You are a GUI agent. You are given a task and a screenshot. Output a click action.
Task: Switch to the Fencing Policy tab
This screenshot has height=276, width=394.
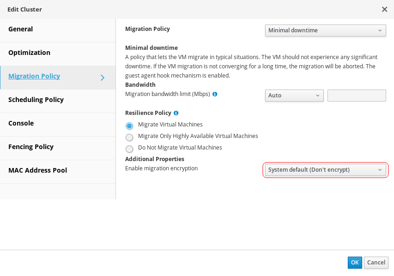point(31,147)
